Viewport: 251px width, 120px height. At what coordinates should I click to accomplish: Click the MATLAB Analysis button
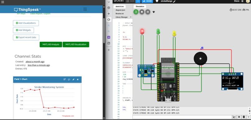(51, 45)
